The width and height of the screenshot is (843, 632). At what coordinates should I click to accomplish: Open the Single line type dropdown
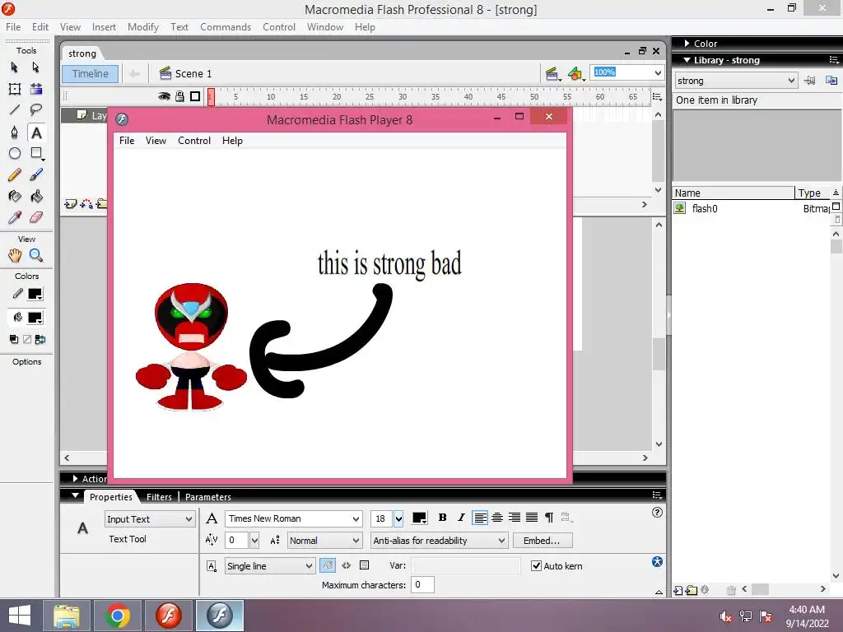tap(270, 566)
